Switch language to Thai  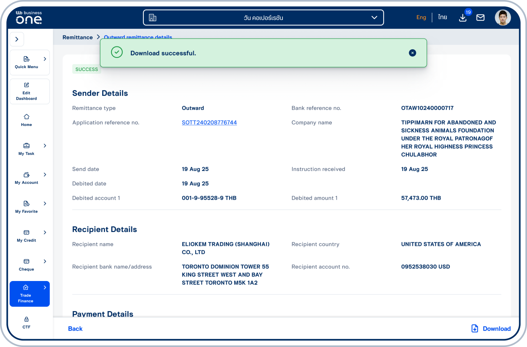click(x=442, y=17)
